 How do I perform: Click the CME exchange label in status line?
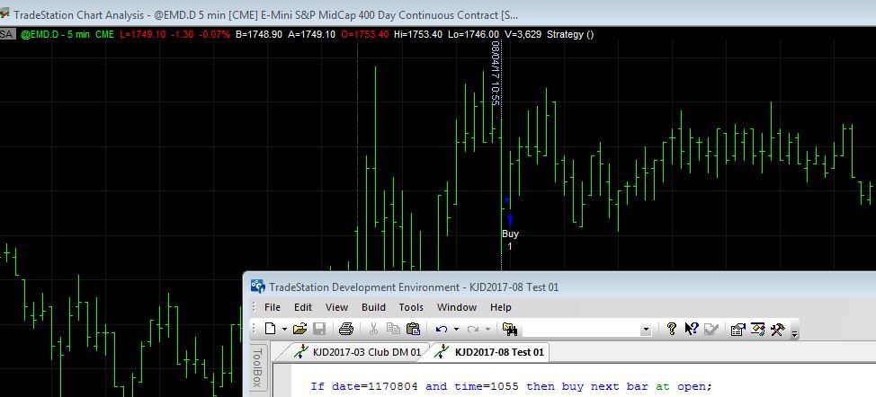tap(104, 34)
